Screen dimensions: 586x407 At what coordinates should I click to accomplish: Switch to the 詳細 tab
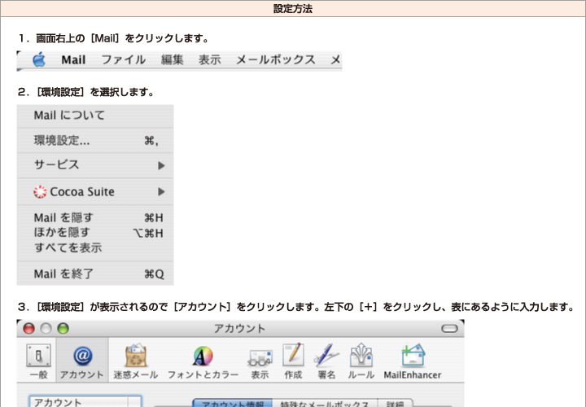tap(395, 403)
